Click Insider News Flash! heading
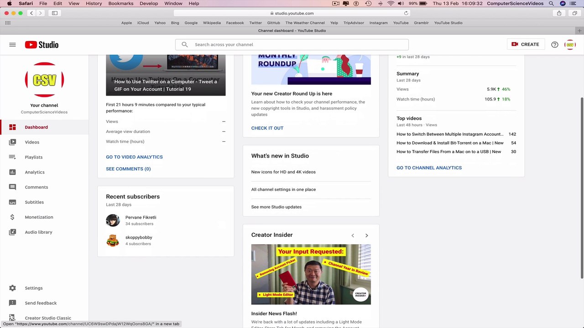Screen dimensions: 584x328 (274, 313)
